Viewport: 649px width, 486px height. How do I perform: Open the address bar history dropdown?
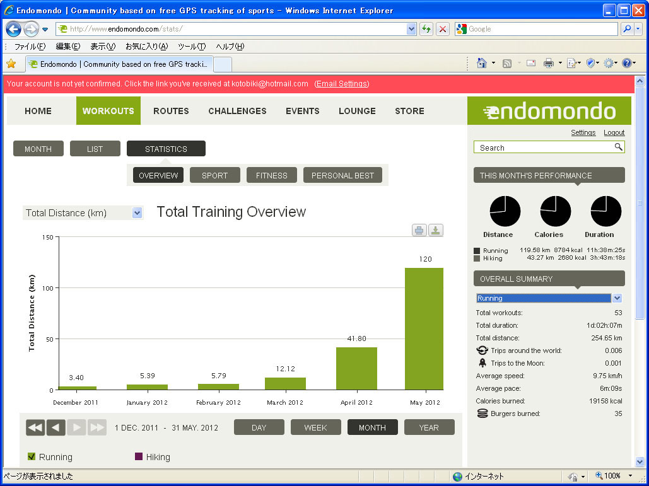pyautogui.click(x=412, y=29)
